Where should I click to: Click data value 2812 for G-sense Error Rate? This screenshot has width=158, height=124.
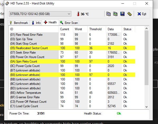click(x=111, y=97)
